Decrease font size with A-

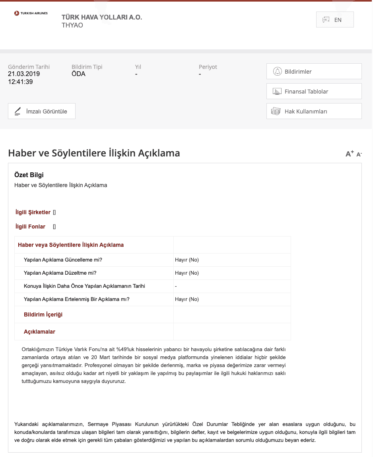click(359, 154)
